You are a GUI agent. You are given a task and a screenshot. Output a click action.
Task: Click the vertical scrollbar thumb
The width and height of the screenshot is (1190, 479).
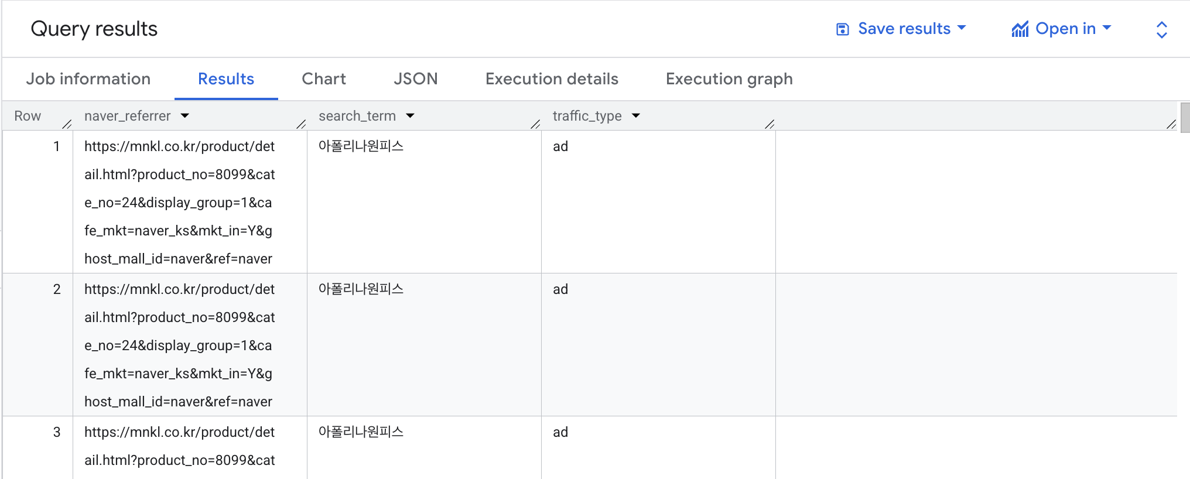coord(1185,118)
